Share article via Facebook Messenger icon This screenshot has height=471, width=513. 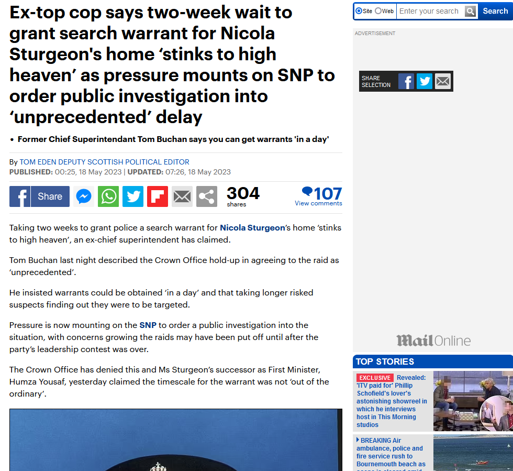coord(83,196)
